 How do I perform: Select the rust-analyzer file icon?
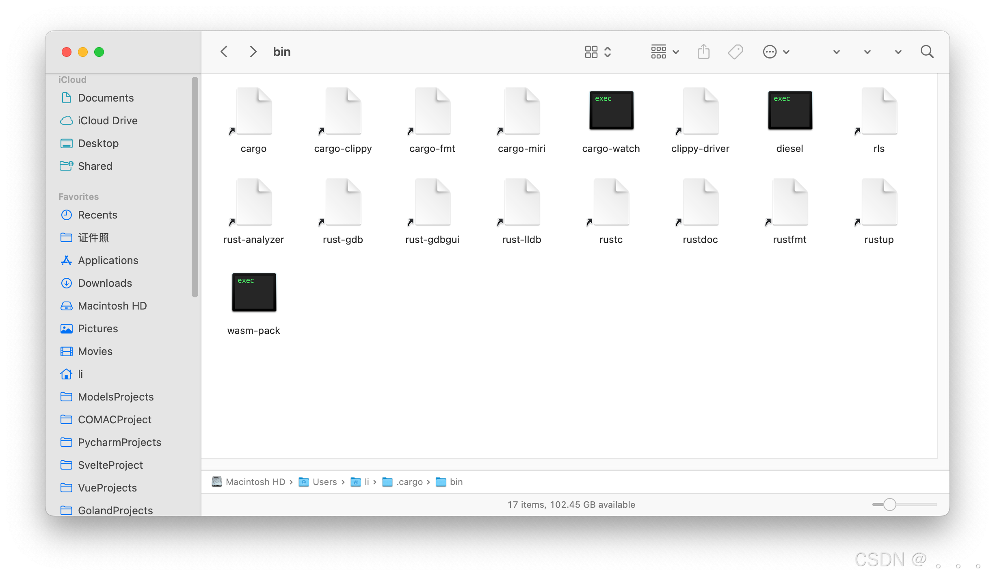pos(253,202)
